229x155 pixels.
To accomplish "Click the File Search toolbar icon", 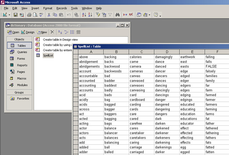I will coord(22,15).
